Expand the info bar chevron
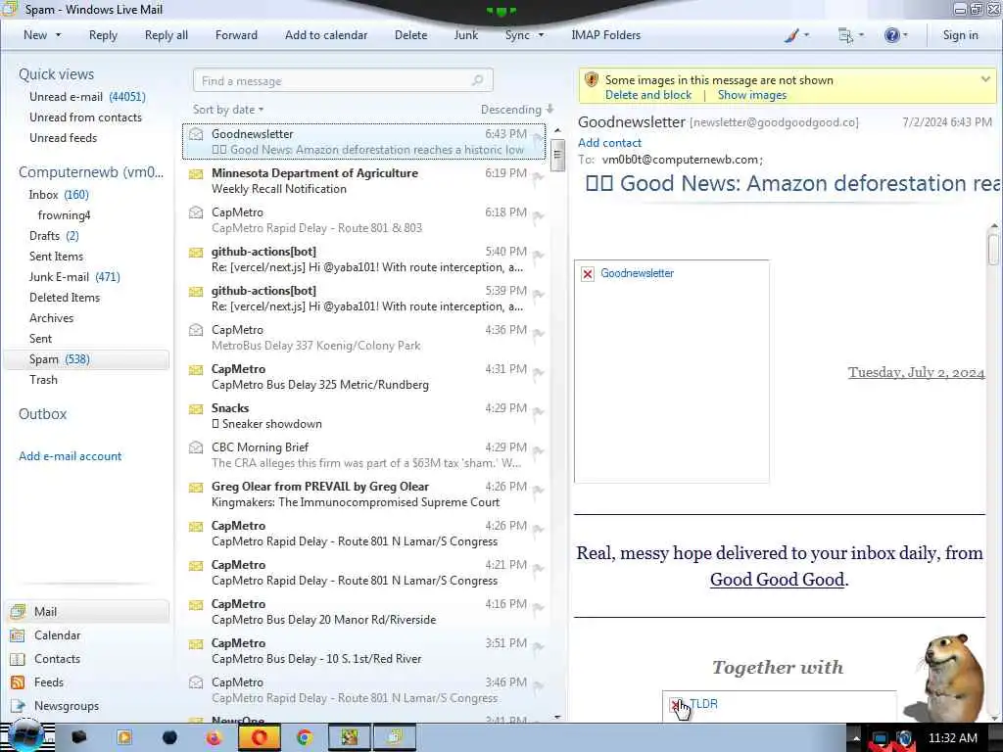1003x752 pixels. click(985, 79)
